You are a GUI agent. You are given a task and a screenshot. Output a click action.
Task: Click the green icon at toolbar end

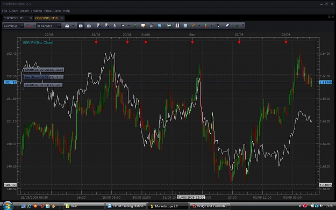coord(237,26)
